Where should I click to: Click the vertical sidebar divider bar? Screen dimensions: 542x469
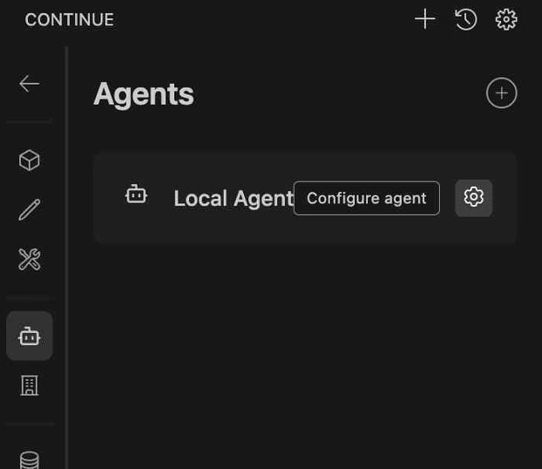tap(67, 262)
